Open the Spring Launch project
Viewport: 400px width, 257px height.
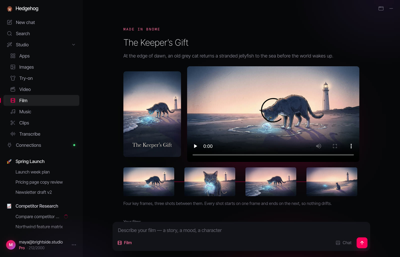tap(41, 161)
